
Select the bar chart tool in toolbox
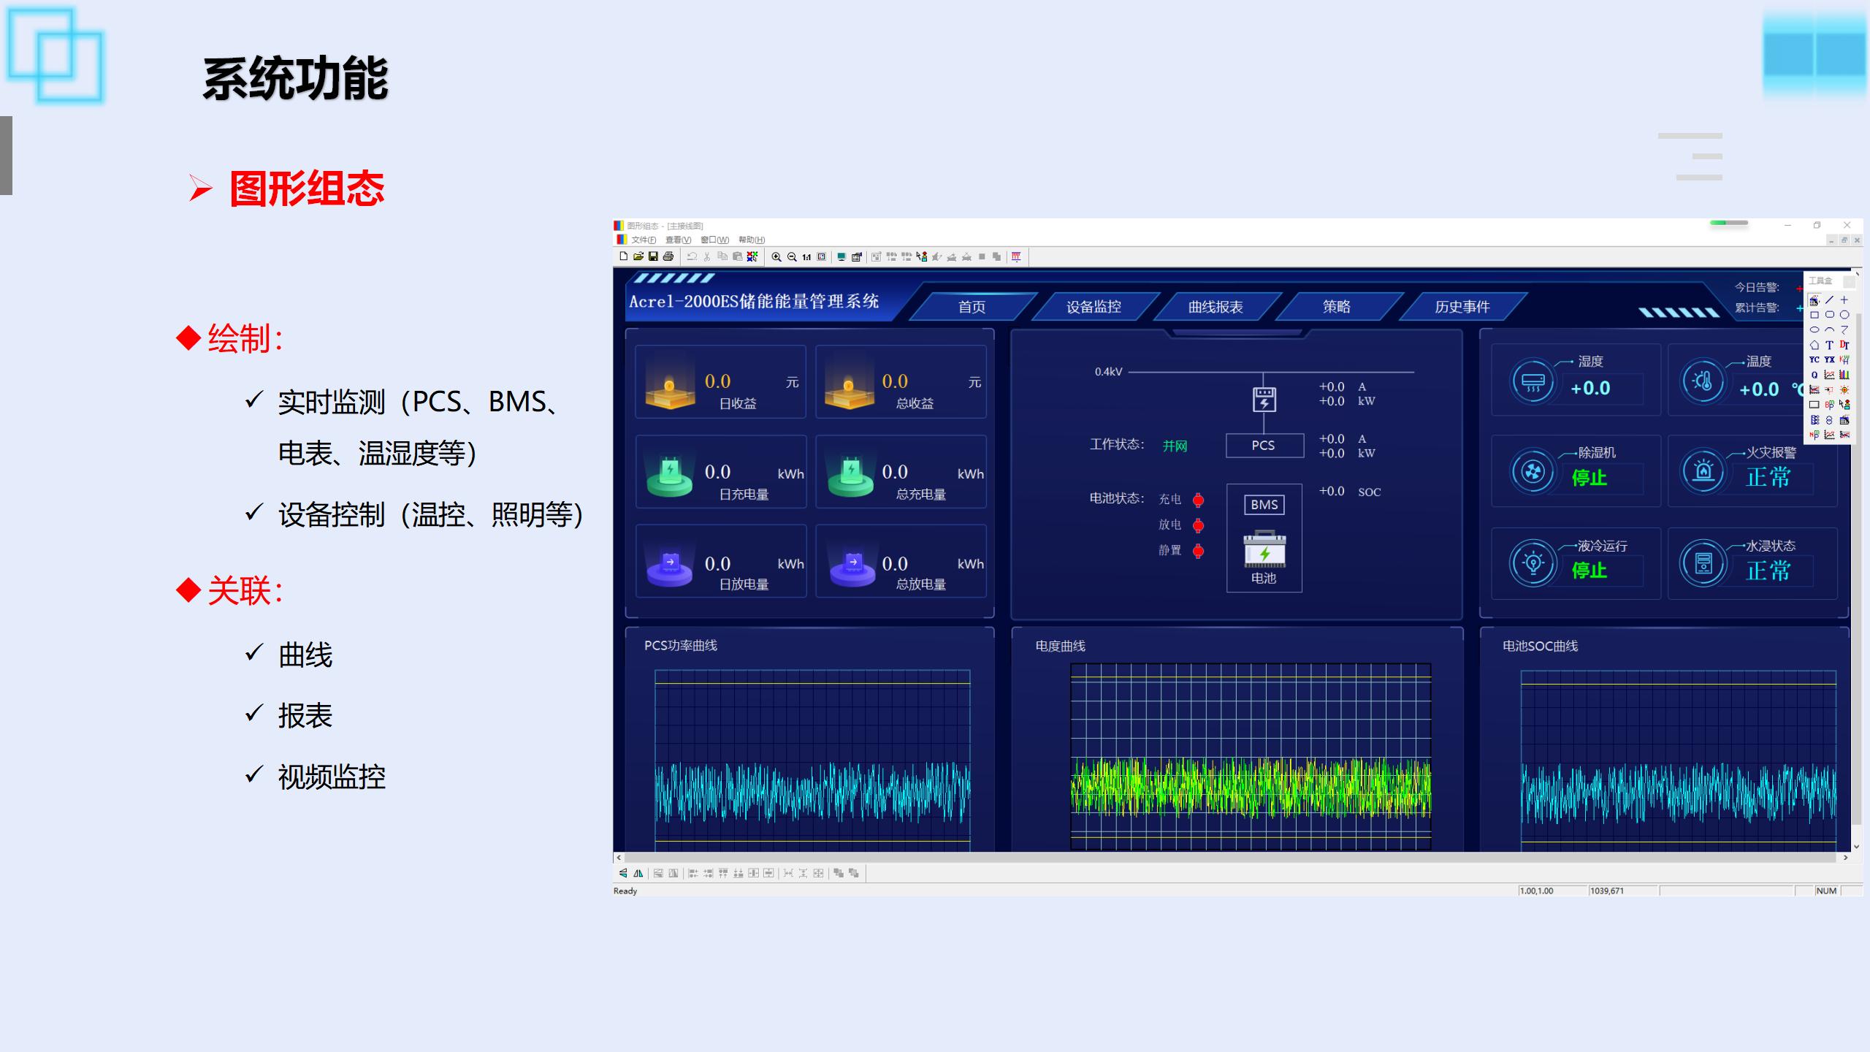point(1844,375)
